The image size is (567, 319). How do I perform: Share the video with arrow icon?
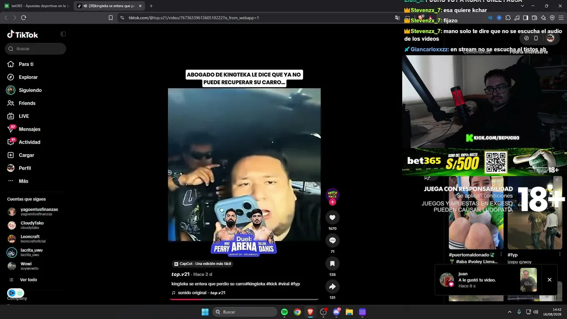[x=332, y=286]
